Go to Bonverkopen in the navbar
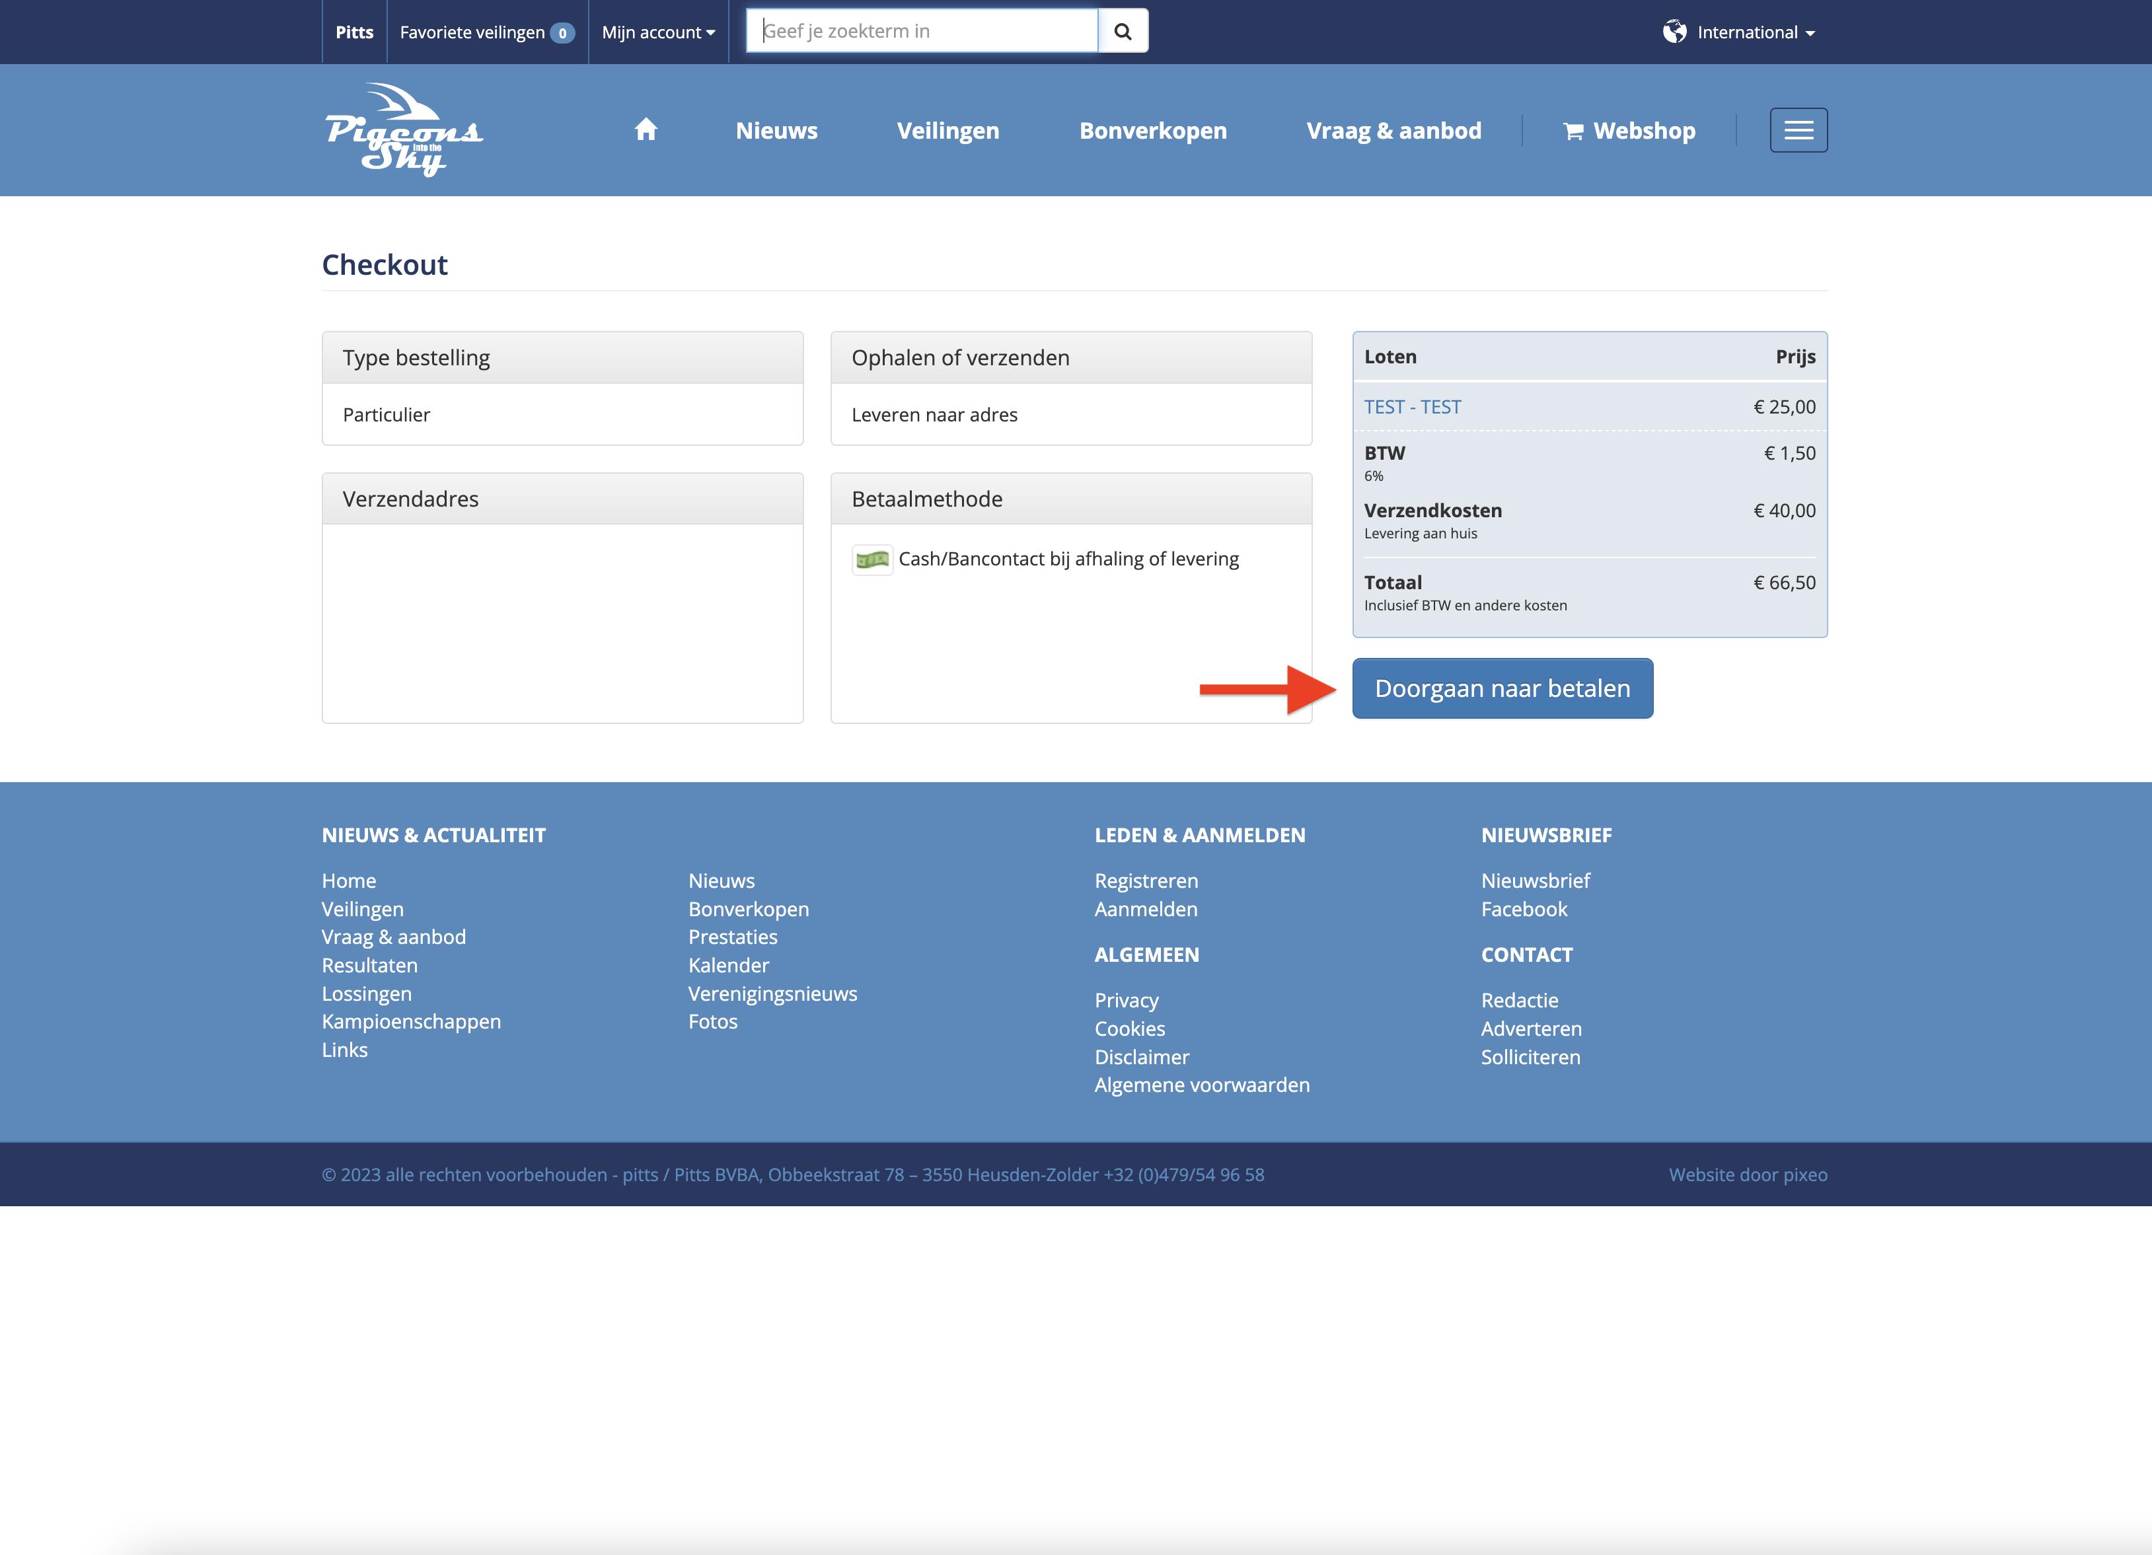Image resolution: width=2152 pixels, height=1555 pixels. (x=1153, y=131)
